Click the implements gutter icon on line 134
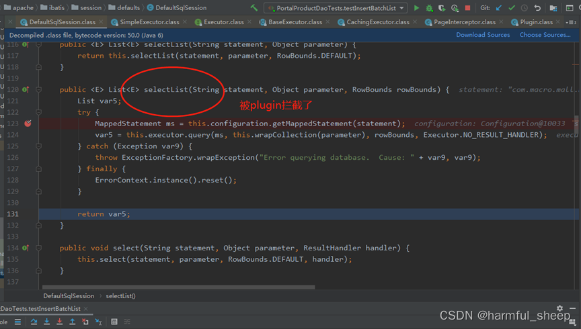 [25, 248]
